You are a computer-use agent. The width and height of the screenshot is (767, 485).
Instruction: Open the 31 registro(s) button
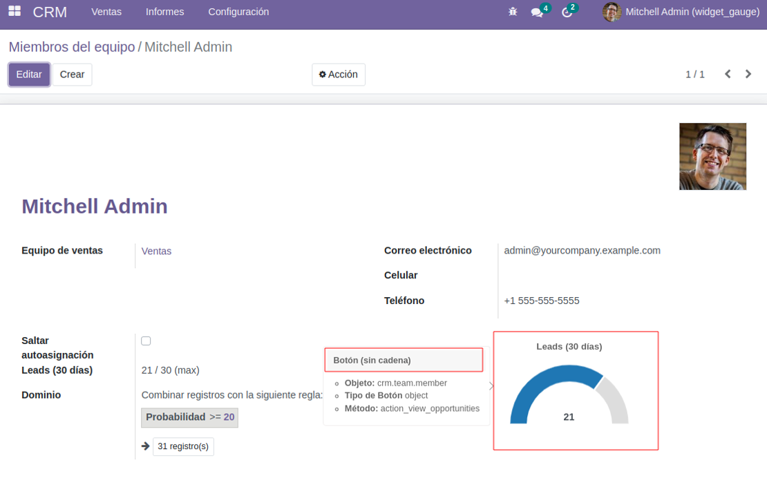pyautogui.click(x=183, y=446)
